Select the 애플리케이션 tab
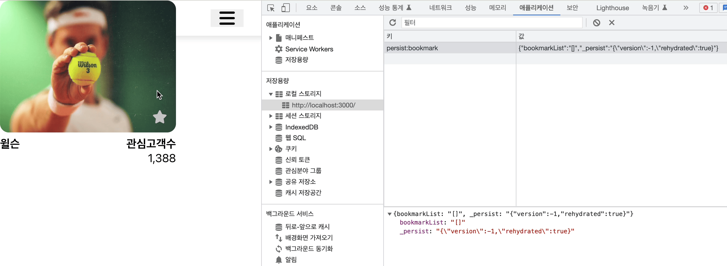727x266 pixels. 536,8
